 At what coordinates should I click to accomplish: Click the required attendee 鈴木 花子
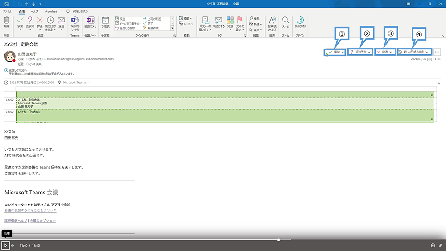coord(36,59)
